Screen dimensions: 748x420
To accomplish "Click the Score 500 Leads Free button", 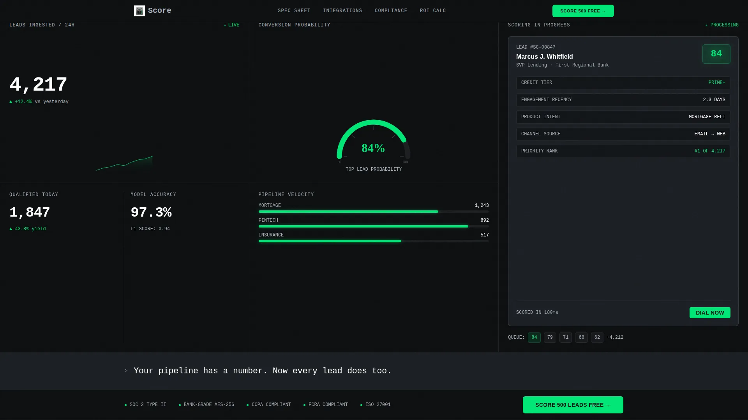I will pos(573,405).
